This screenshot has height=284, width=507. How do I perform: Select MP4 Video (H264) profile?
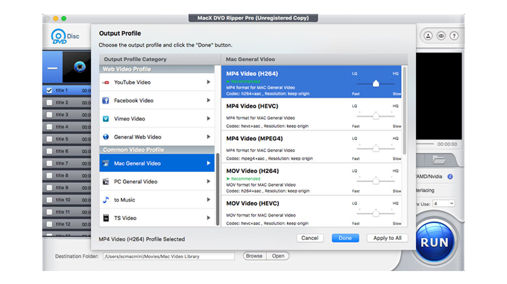(311, 82)
